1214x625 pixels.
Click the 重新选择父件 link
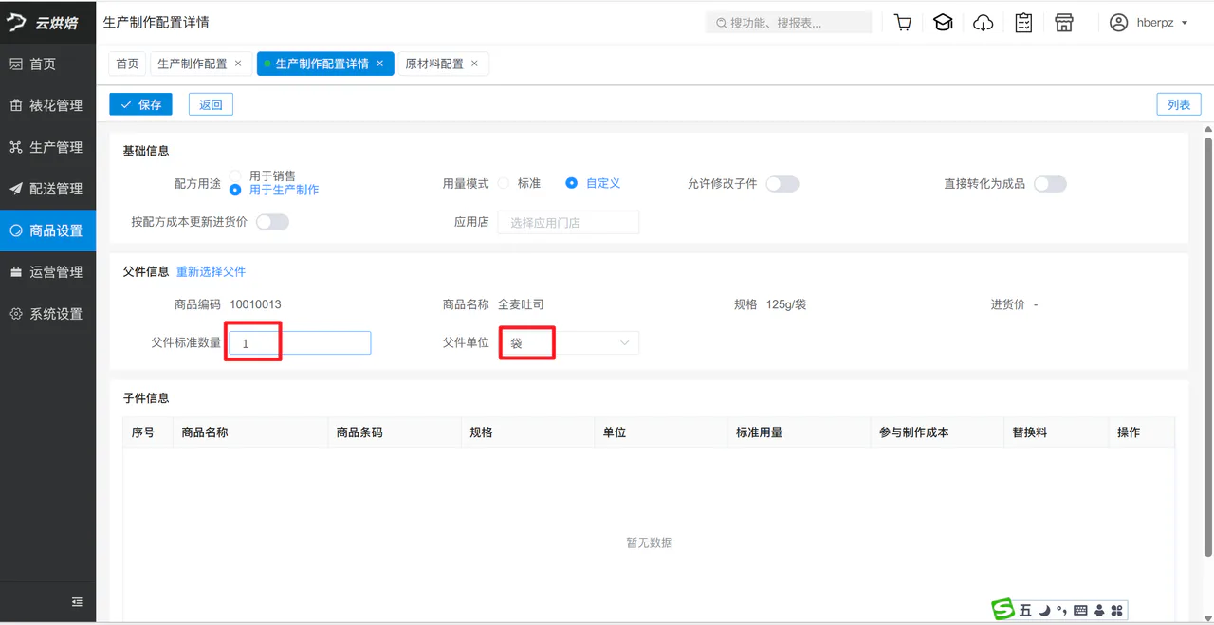tap(211, 271)
